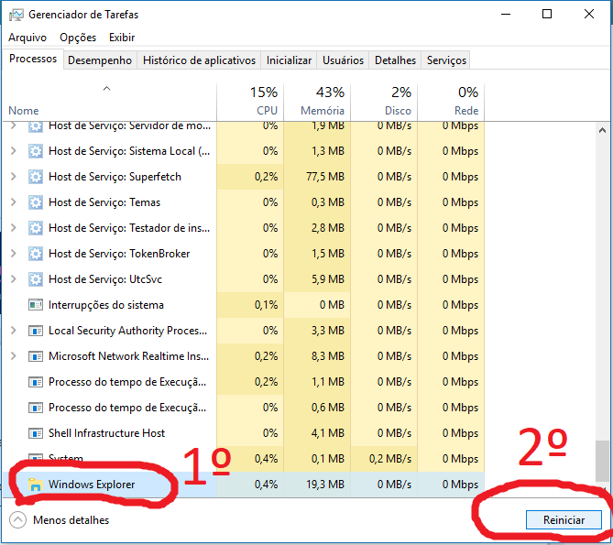Click the scrollbar up arrow
613x545 pixels.
(x=602, y=130)
